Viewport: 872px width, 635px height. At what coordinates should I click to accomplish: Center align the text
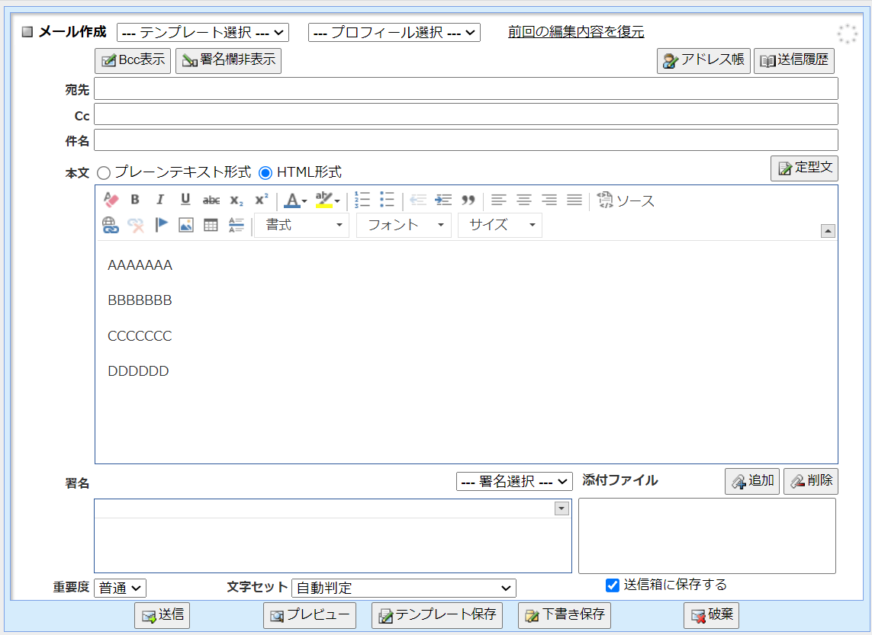tap(524, 200)
